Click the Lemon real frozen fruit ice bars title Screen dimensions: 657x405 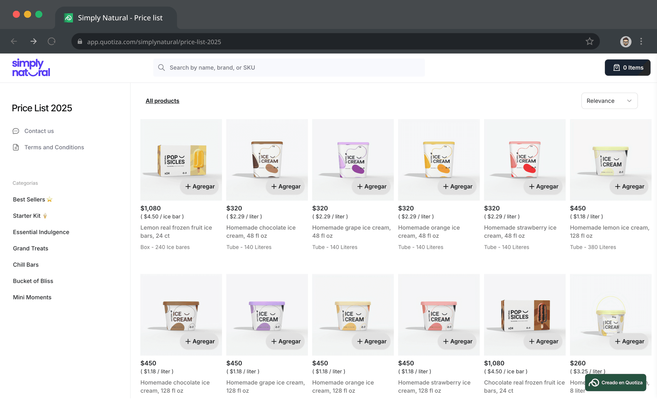pyautogui.click(x=176, y=232)
